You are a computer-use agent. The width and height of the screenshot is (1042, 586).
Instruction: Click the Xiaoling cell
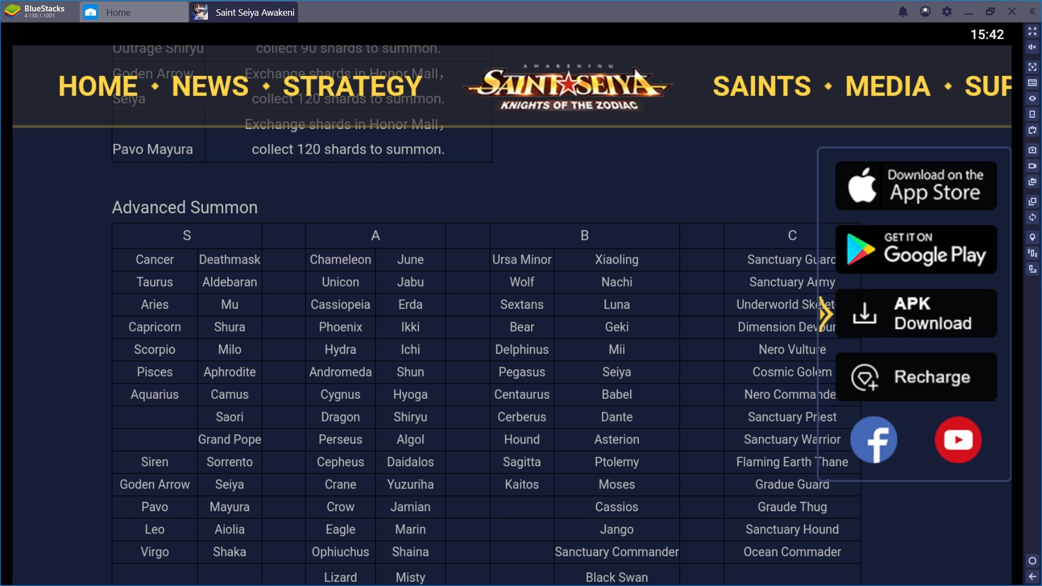tap(617, 259)
